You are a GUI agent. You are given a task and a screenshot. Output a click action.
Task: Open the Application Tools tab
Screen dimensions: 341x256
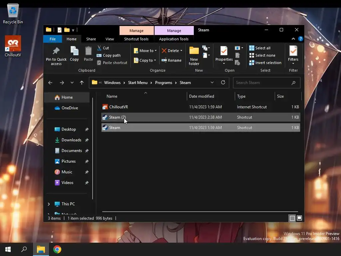pos(174,39)
